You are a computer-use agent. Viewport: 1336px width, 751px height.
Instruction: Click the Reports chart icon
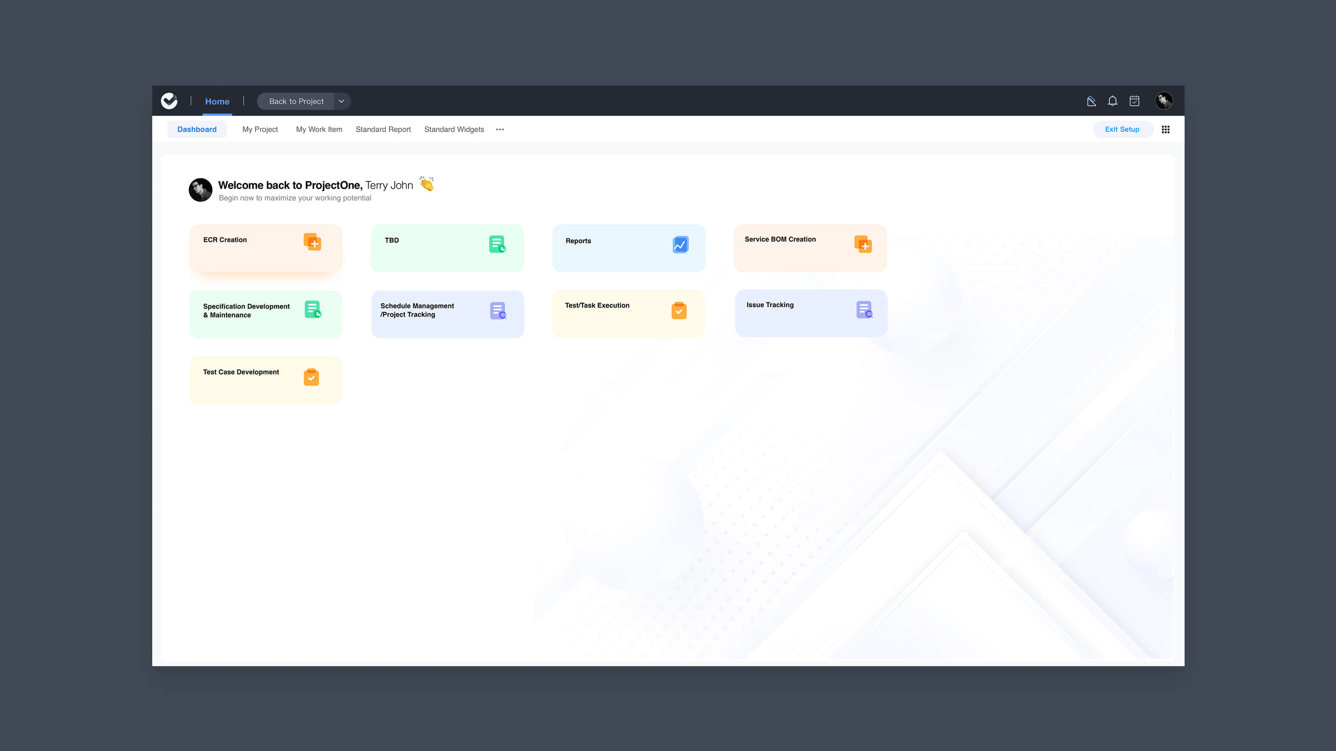680,244
